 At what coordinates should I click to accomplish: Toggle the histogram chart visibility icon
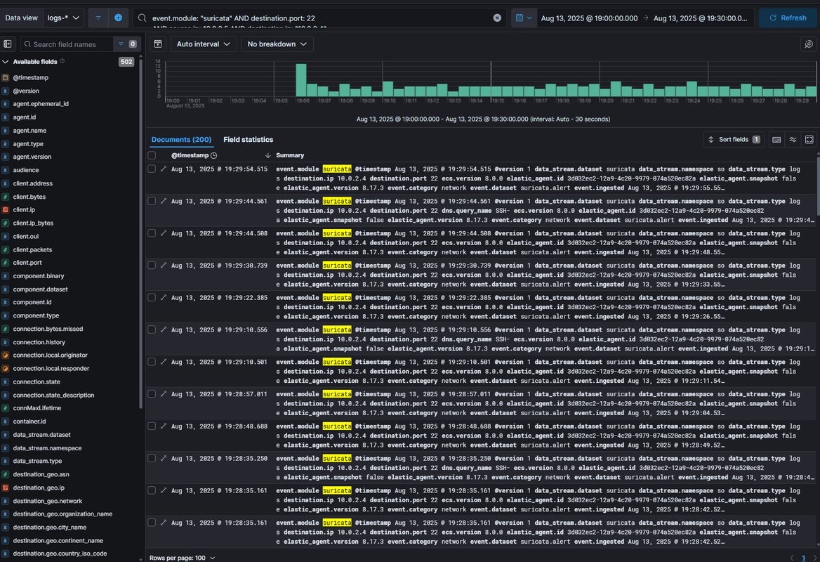157,44
